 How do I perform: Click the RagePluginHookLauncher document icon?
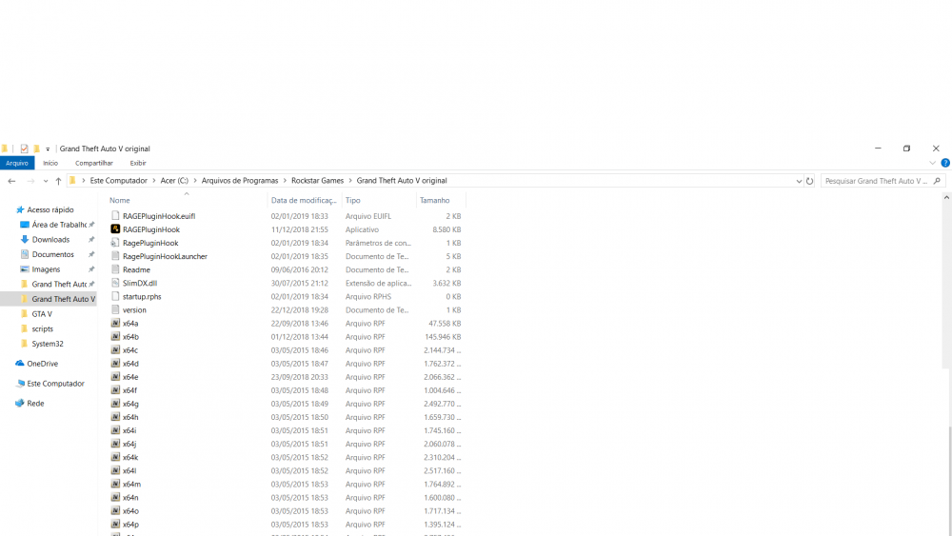(x=115, y=256)
